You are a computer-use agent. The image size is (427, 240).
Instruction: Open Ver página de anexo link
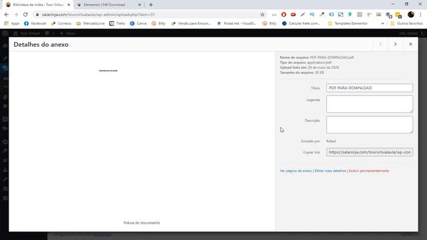point(296,171)
